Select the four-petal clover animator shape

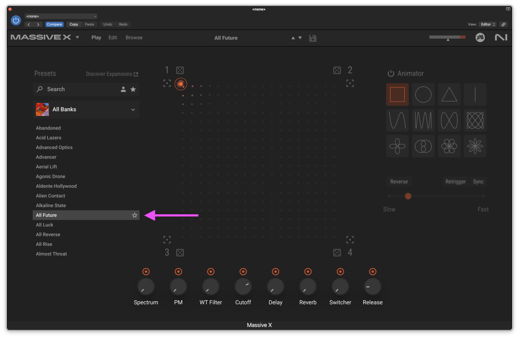tap(397, 146)
